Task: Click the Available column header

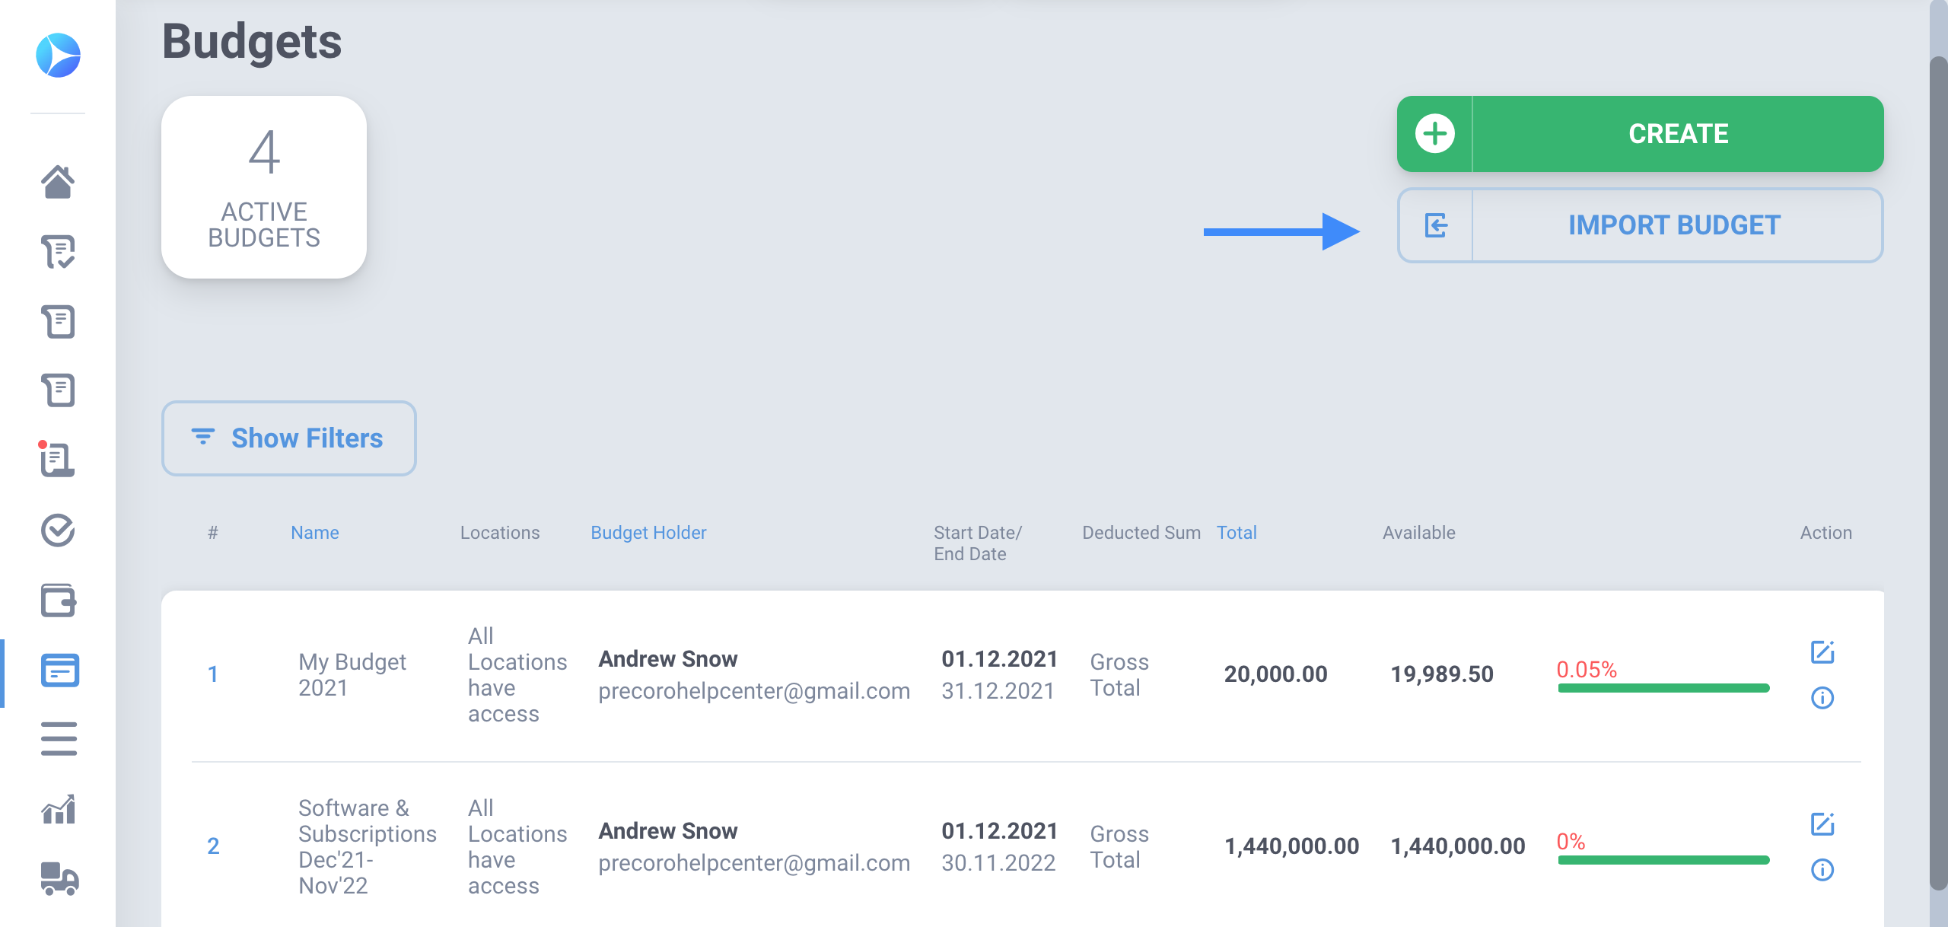Action: click(x=1419, y=533)
